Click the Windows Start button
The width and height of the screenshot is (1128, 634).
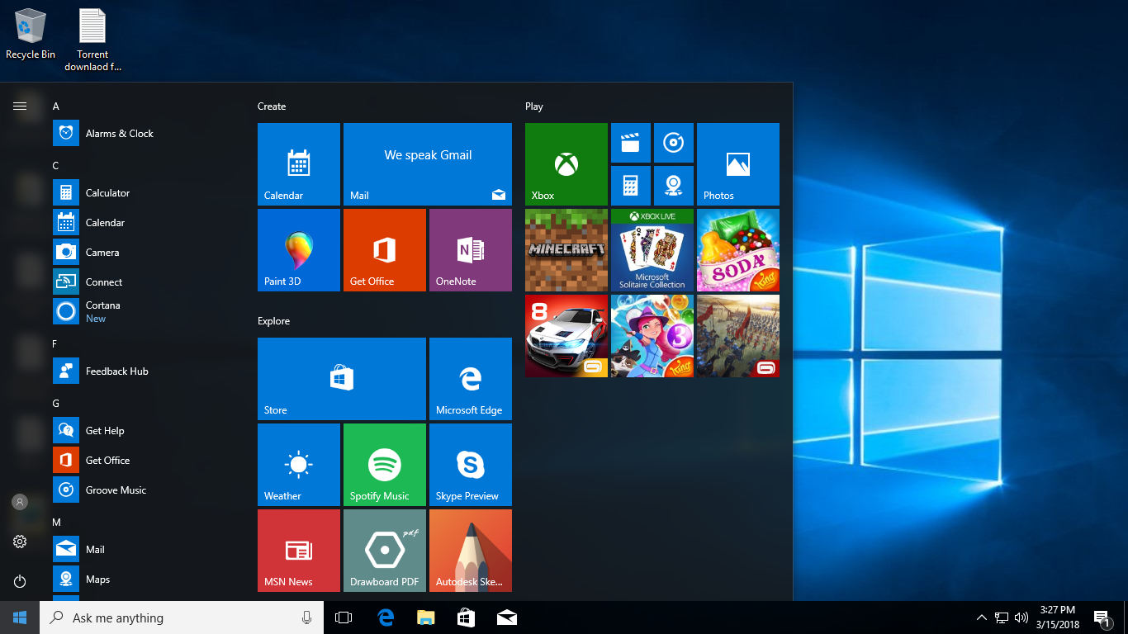tap(20, 617)
